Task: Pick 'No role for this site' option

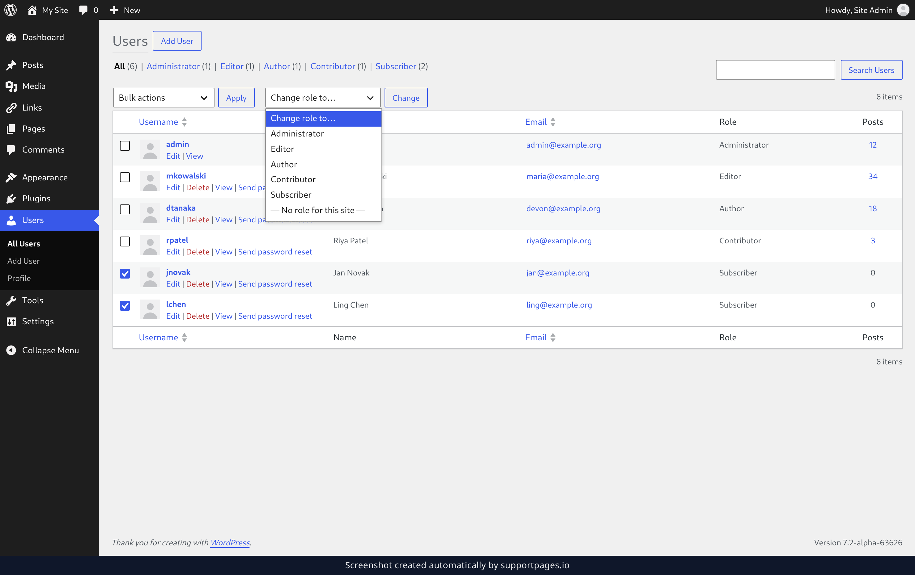Action: (323, 210)
